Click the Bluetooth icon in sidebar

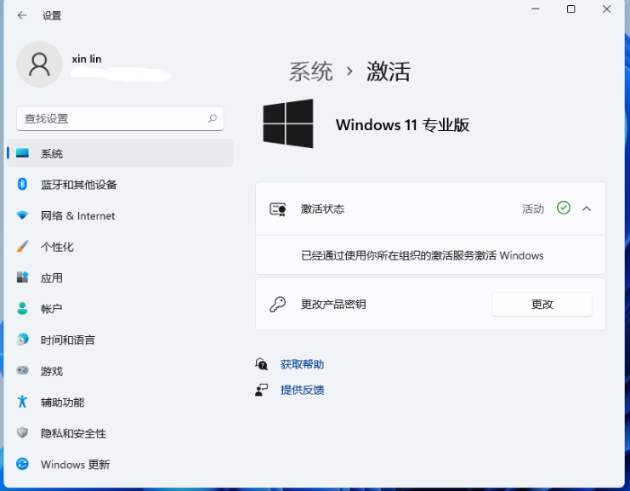(x=22, y=184)
